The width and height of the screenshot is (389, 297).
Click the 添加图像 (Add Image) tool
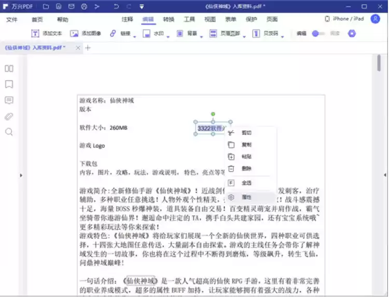[x=86, y=33]
